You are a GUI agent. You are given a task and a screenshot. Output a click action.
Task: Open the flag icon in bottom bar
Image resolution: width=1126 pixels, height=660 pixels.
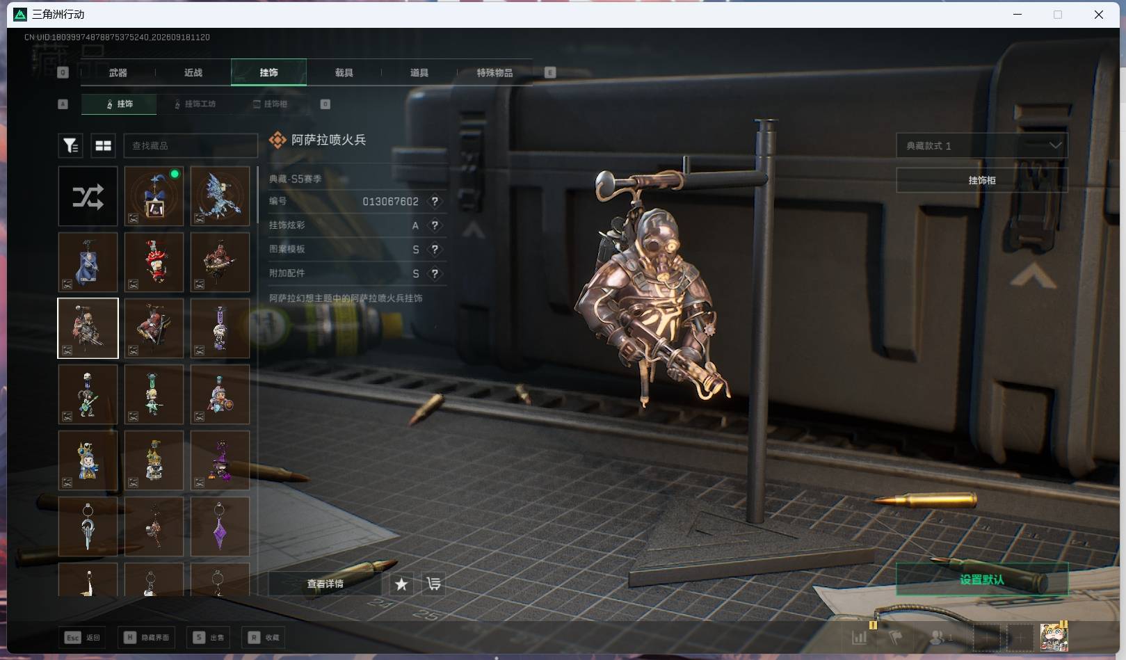(x=896, y=637)
